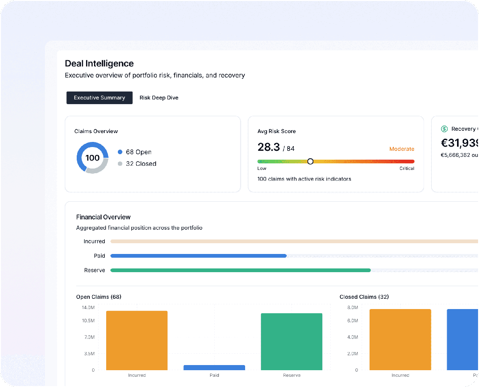Click the green Reserve progress bar
Image resolution: width=479 pixels, height=387 pixels.
click(240, 270)
